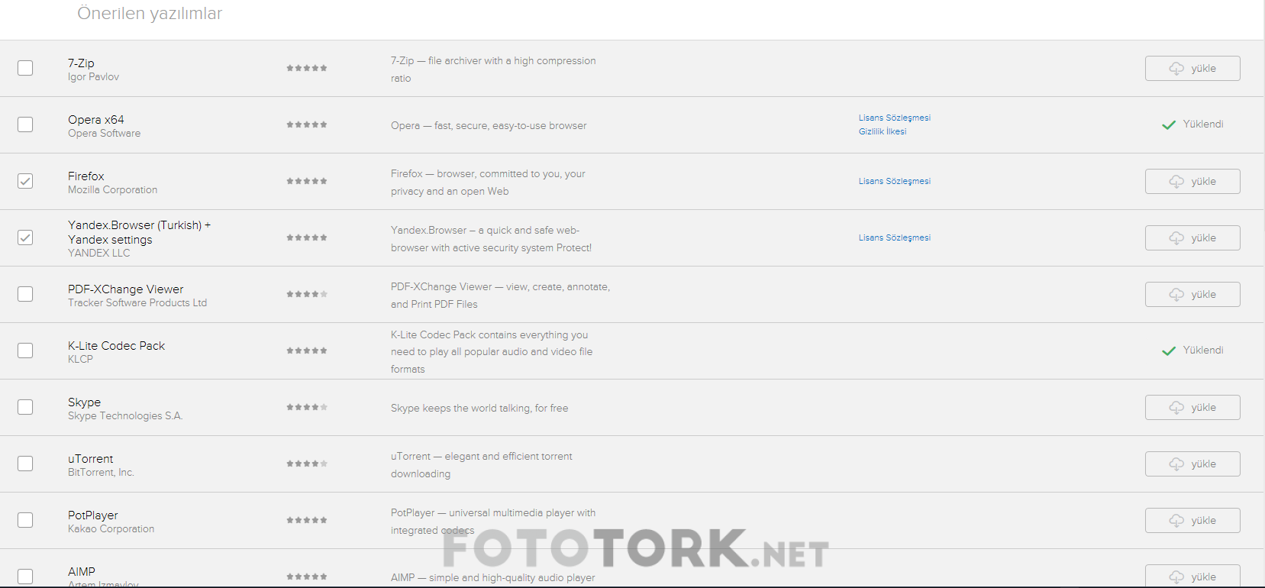Select the K-Lite Codec Pack title

(x=116, y=346)
